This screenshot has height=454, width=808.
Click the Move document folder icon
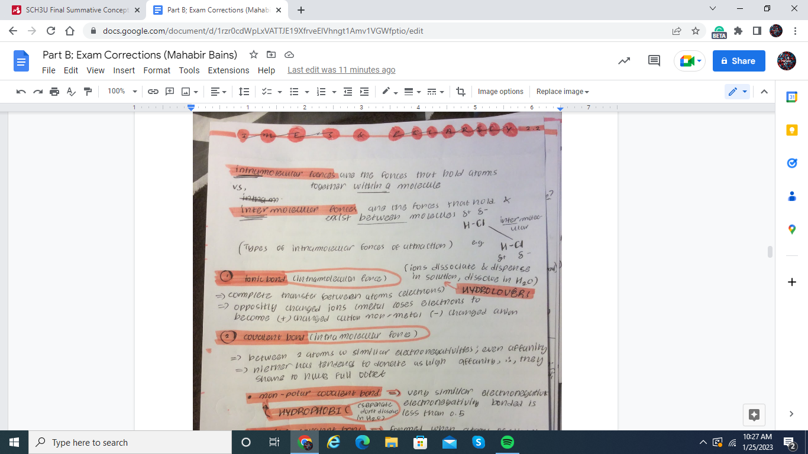click(x=272, y=54)
